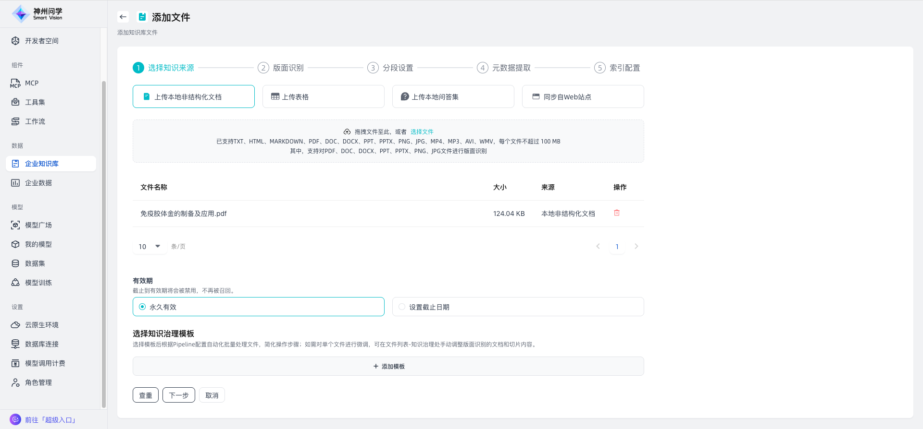The height and width of the screenshot is (429, 923).
Task: Open 云原生环境 settings
Action: coord(41,325)
